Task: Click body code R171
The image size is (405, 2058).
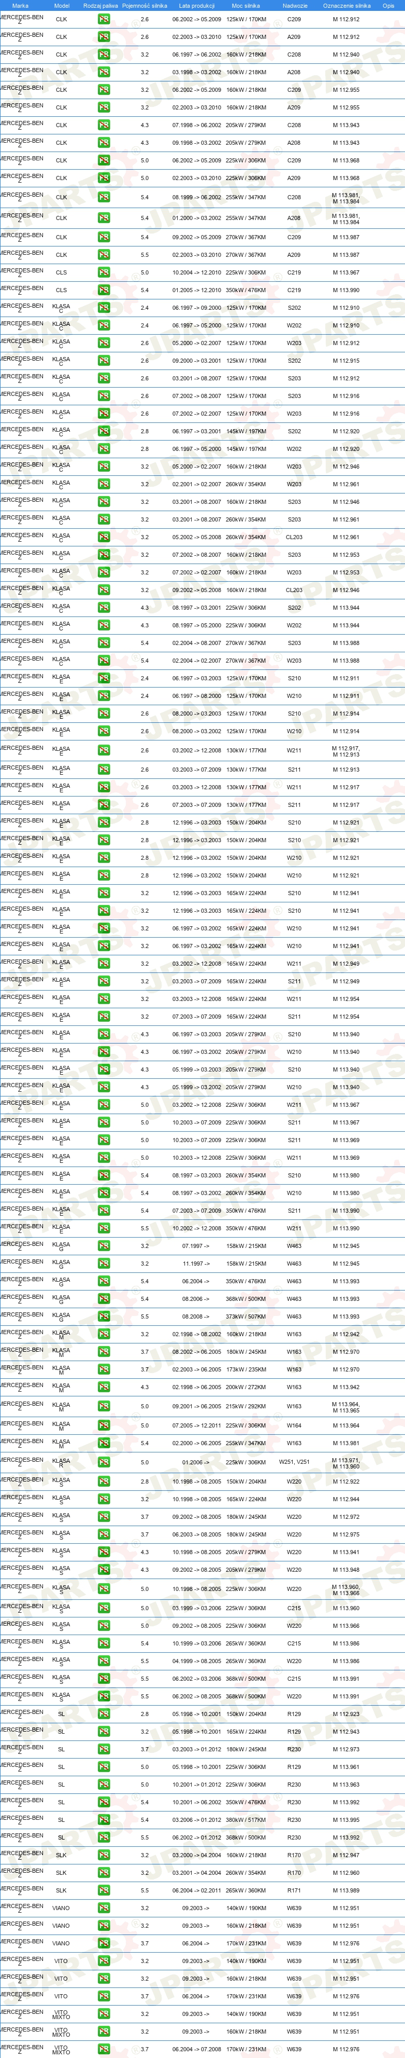Action: click(x=294, y=1889)
